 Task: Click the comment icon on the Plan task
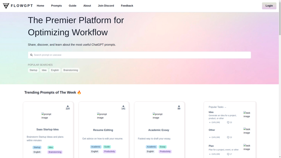228,154
